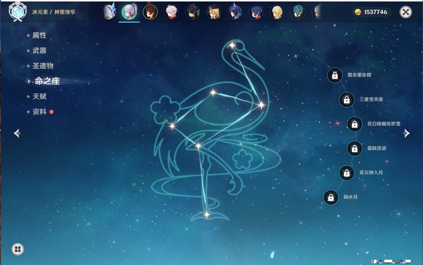Image resolution: width=423 pixels, height=265 pixels.
Task: Go to next character with right arrow
Action: [406, 133]
